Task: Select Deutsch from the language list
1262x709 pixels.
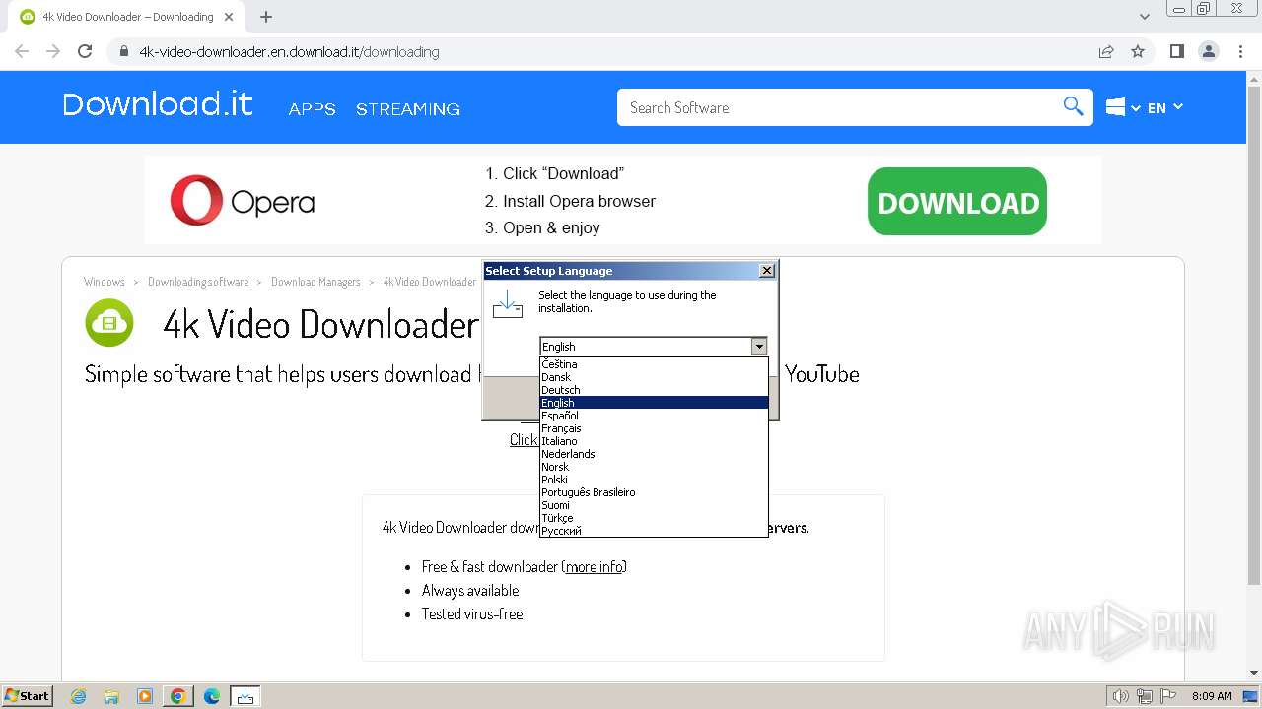Action: click(654, 390)
